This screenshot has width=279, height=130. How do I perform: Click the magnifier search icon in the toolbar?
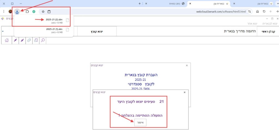click(x=43, y=40)
